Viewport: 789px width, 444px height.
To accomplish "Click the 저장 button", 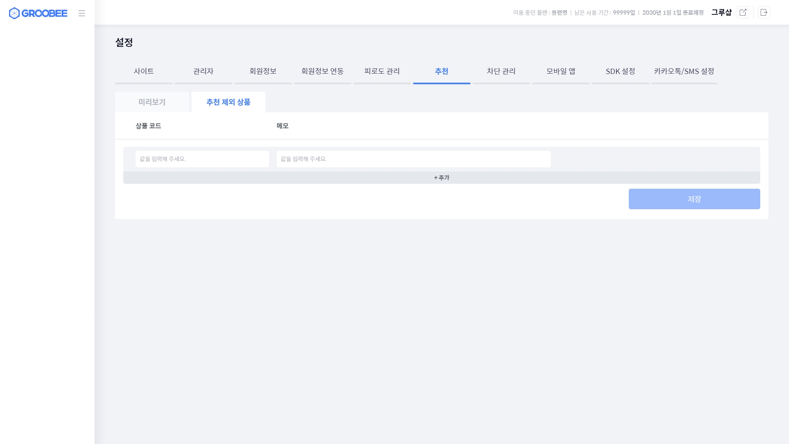I will [694, 199].
